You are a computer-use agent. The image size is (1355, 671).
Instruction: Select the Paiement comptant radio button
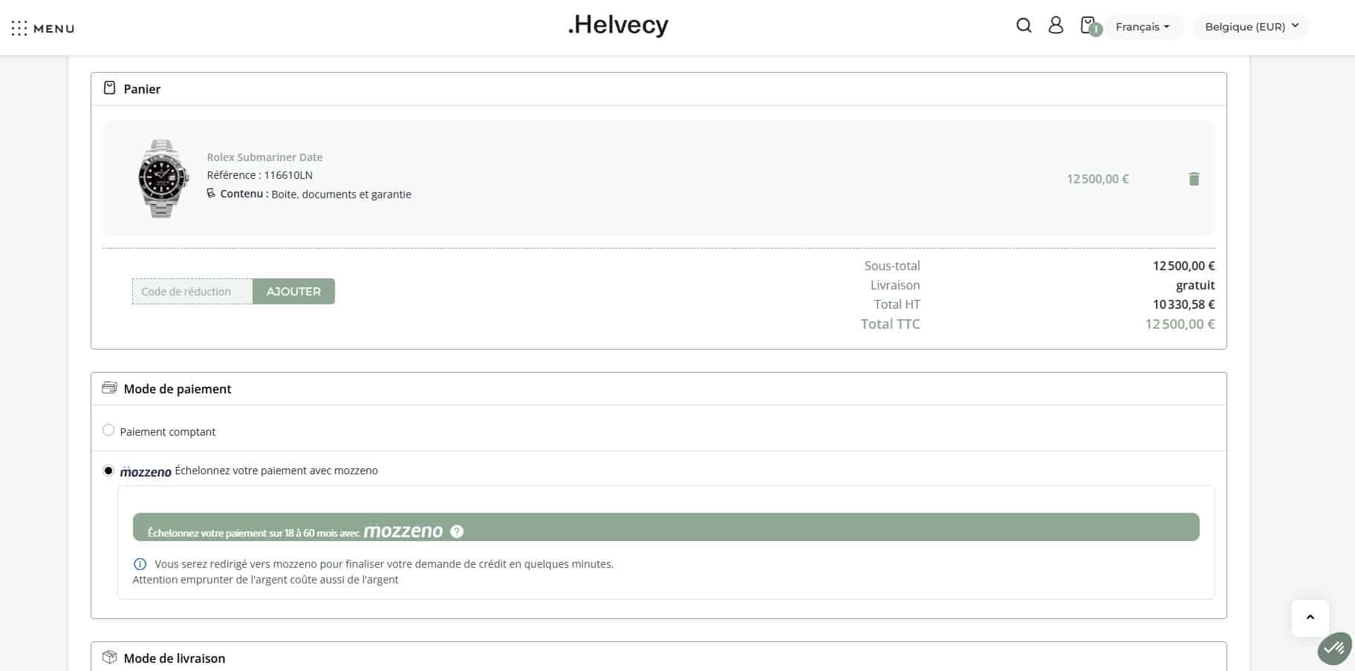pyautogui.click(x=108, y=431)
